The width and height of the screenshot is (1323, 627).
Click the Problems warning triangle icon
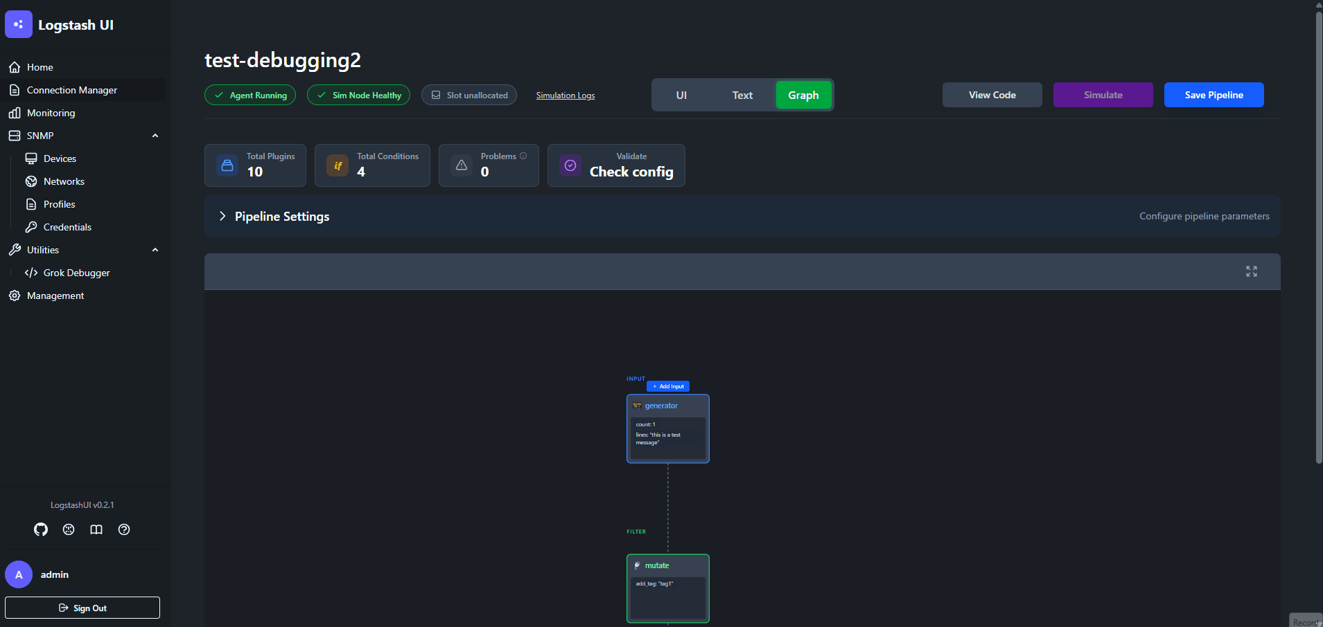462,165
